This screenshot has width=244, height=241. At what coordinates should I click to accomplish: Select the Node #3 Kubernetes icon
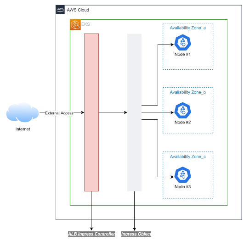pyautogui.click(x=182, y=175)
